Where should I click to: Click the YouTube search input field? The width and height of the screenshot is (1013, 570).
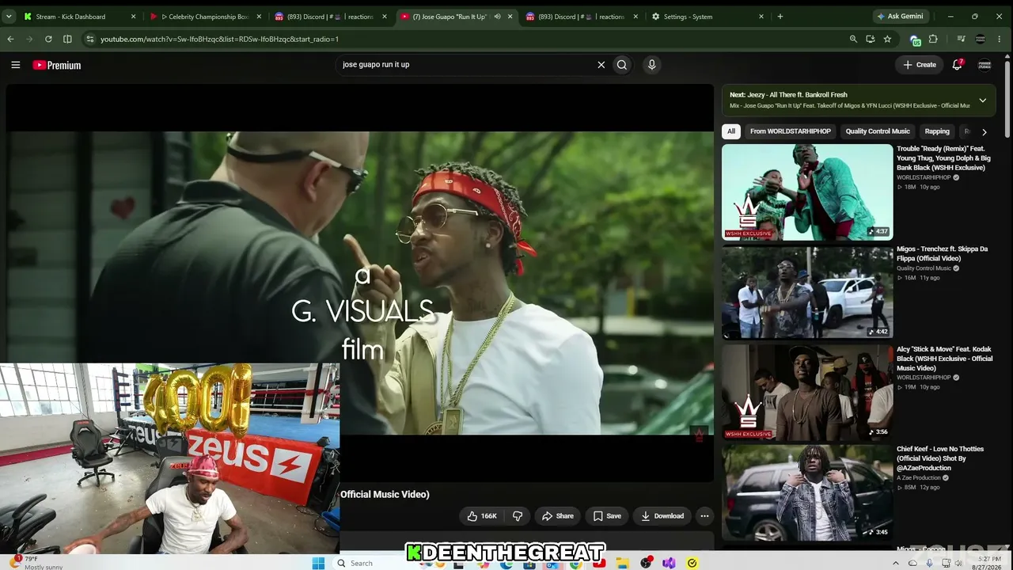467,65
